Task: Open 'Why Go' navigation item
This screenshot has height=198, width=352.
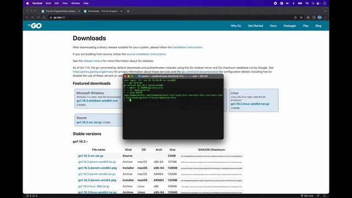Action: pos(236,26)
